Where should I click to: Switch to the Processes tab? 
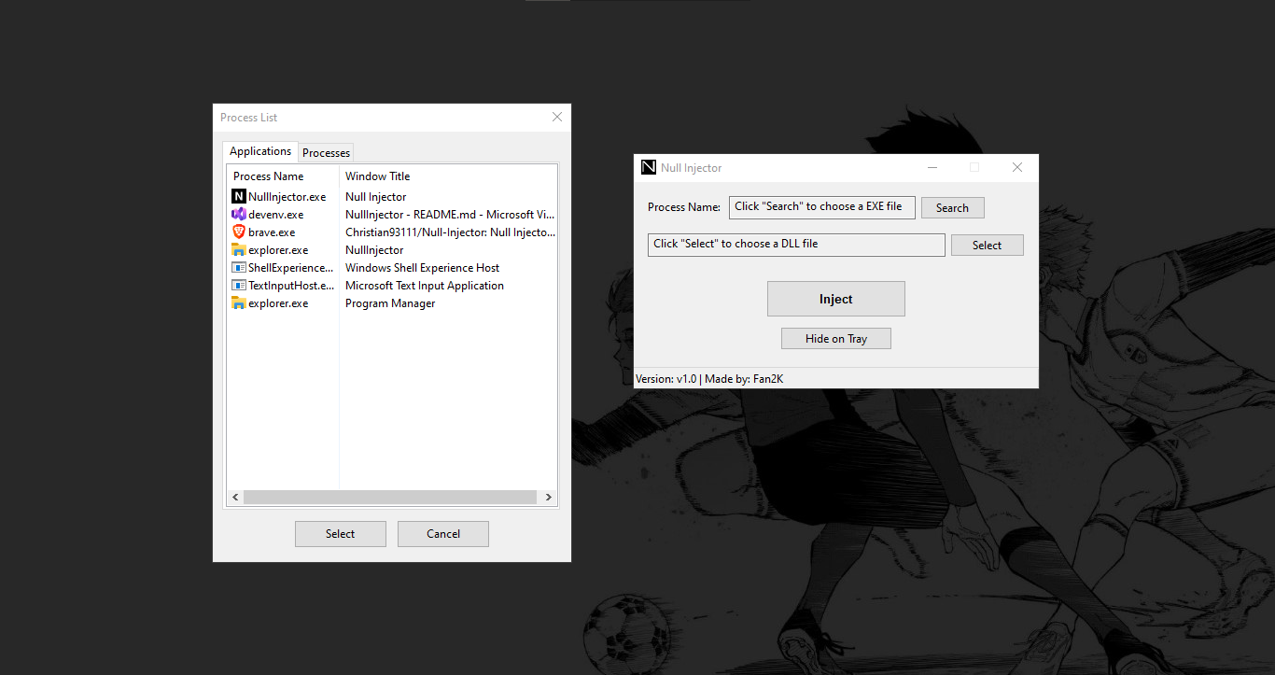(326, 152)
